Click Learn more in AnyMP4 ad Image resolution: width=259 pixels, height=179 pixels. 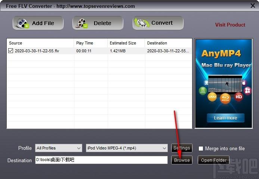tap(226, 118)
